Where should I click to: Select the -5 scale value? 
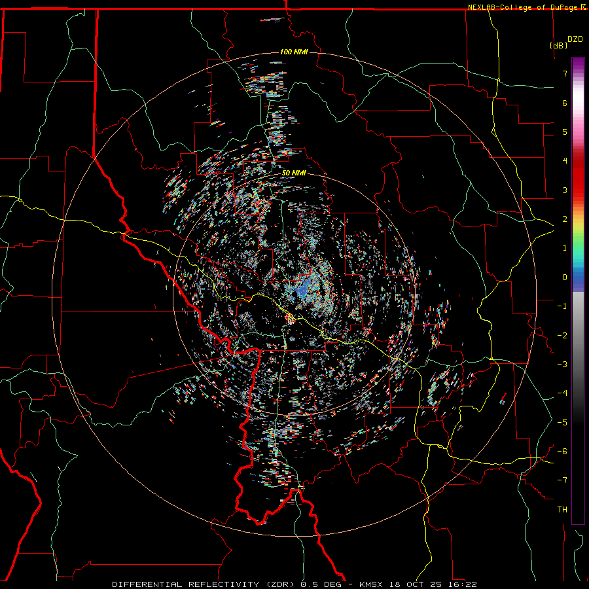[562, 422]
